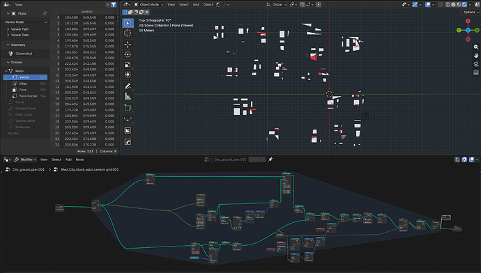The height and width of the screenshot is (273, 481).
Task: Select the Add Cube tool
Action: pyautogui.click(x=128, y=108)
